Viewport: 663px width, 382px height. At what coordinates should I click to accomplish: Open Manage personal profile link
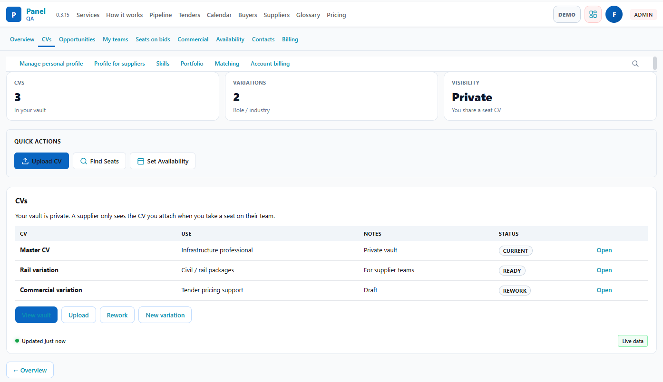click(x=51, y=64)
